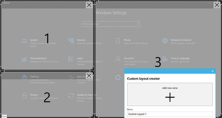Screen dimensions: 222x118
Task: Open Network & Internet globe icon in Settings
Action: 165,41
